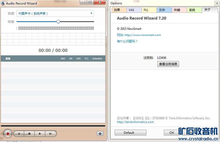Open the 系统 tab
Viewport: 220px width, 142px height.
point(194,10)
